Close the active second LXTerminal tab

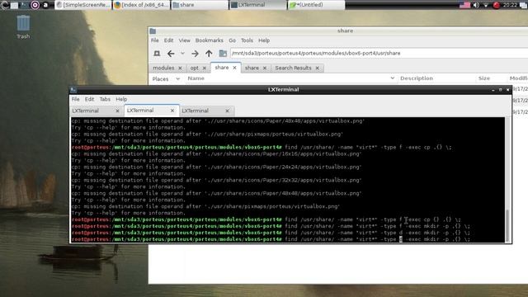[x=172, y=111]
